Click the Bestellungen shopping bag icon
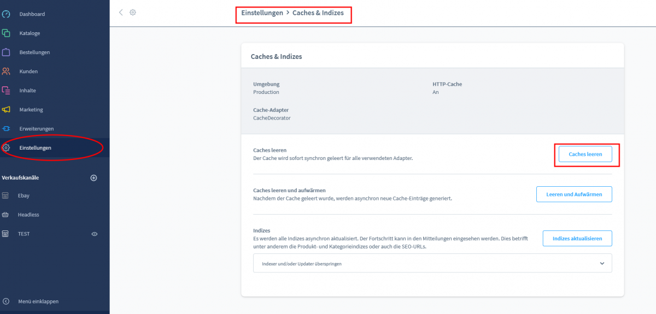Image resolution: width=656 pixels, height=314 pixels. 6,52
